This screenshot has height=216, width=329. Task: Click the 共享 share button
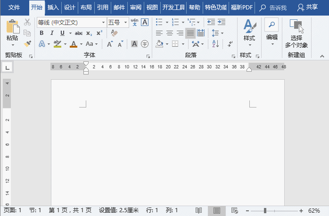click(307, 7)
